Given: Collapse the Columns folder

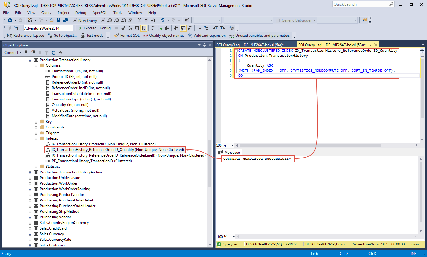Looking at the screenshot, I should pos(36,65).
